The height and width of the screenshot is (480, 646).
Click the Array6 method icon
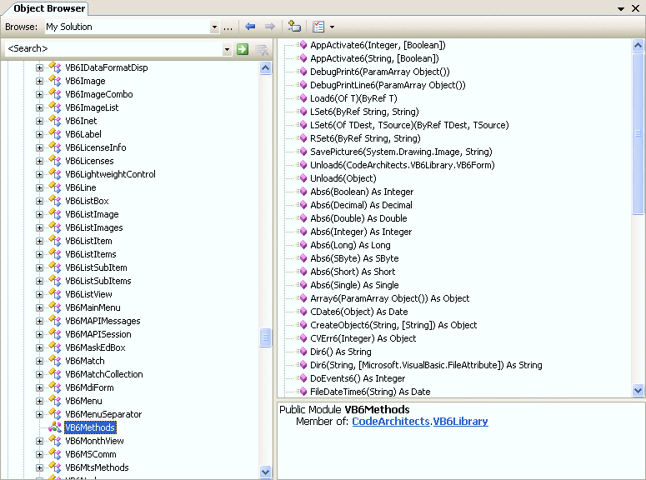(302, 298)
